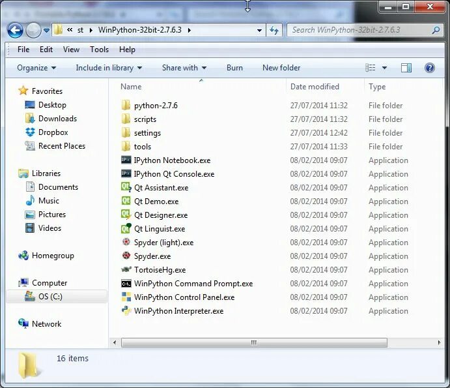Open the Music library
Screen dimensions: 450x388
(x=49, y=201)
